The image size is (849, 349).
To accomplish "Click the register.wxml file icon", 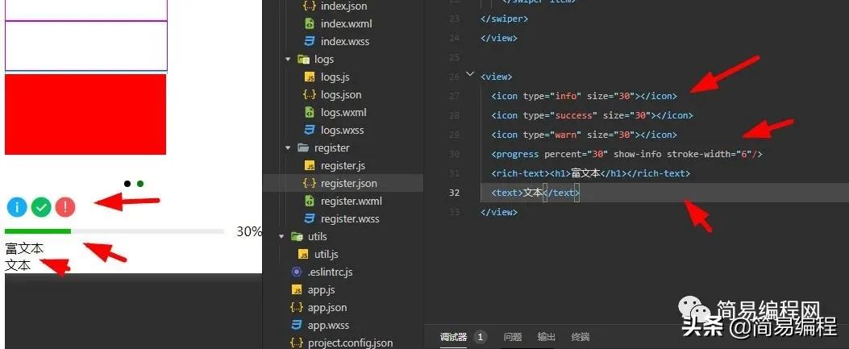I will click(x=310, y=202).
